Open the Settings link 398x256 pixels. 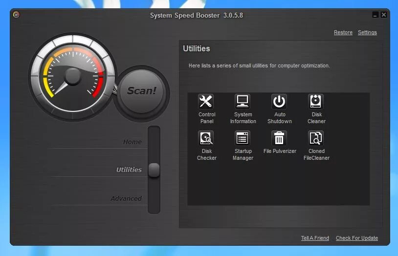point(367,32)
